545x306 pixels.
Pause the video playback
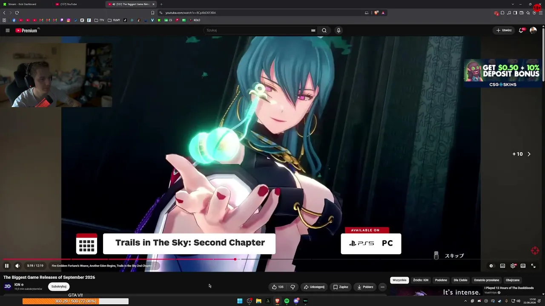point(7,266)
